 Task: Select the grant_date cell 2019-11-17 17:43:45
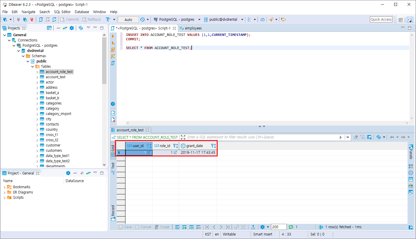tap(198, 153)
